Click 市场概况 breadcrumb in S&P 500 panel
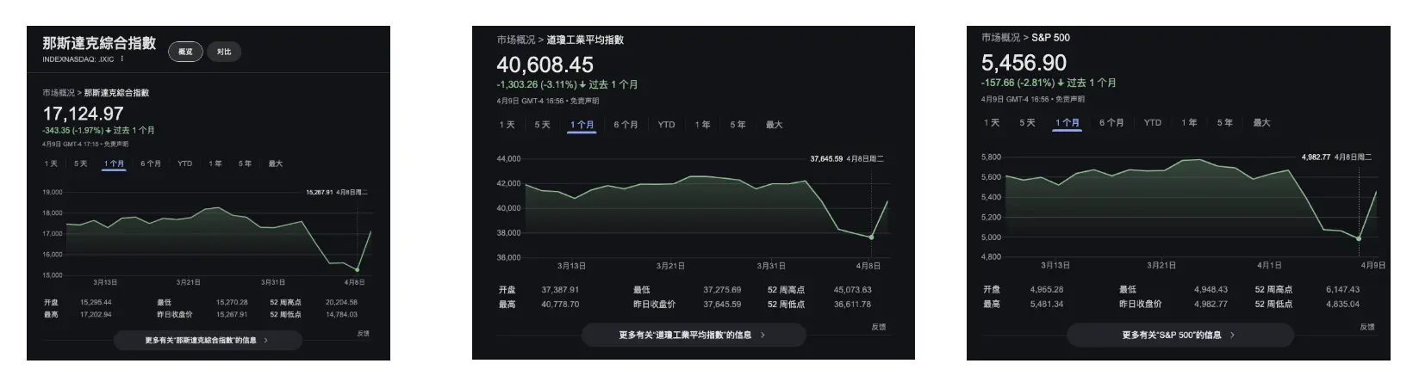This screenshot has width=1413, height=382. [x=1000, y=38]
